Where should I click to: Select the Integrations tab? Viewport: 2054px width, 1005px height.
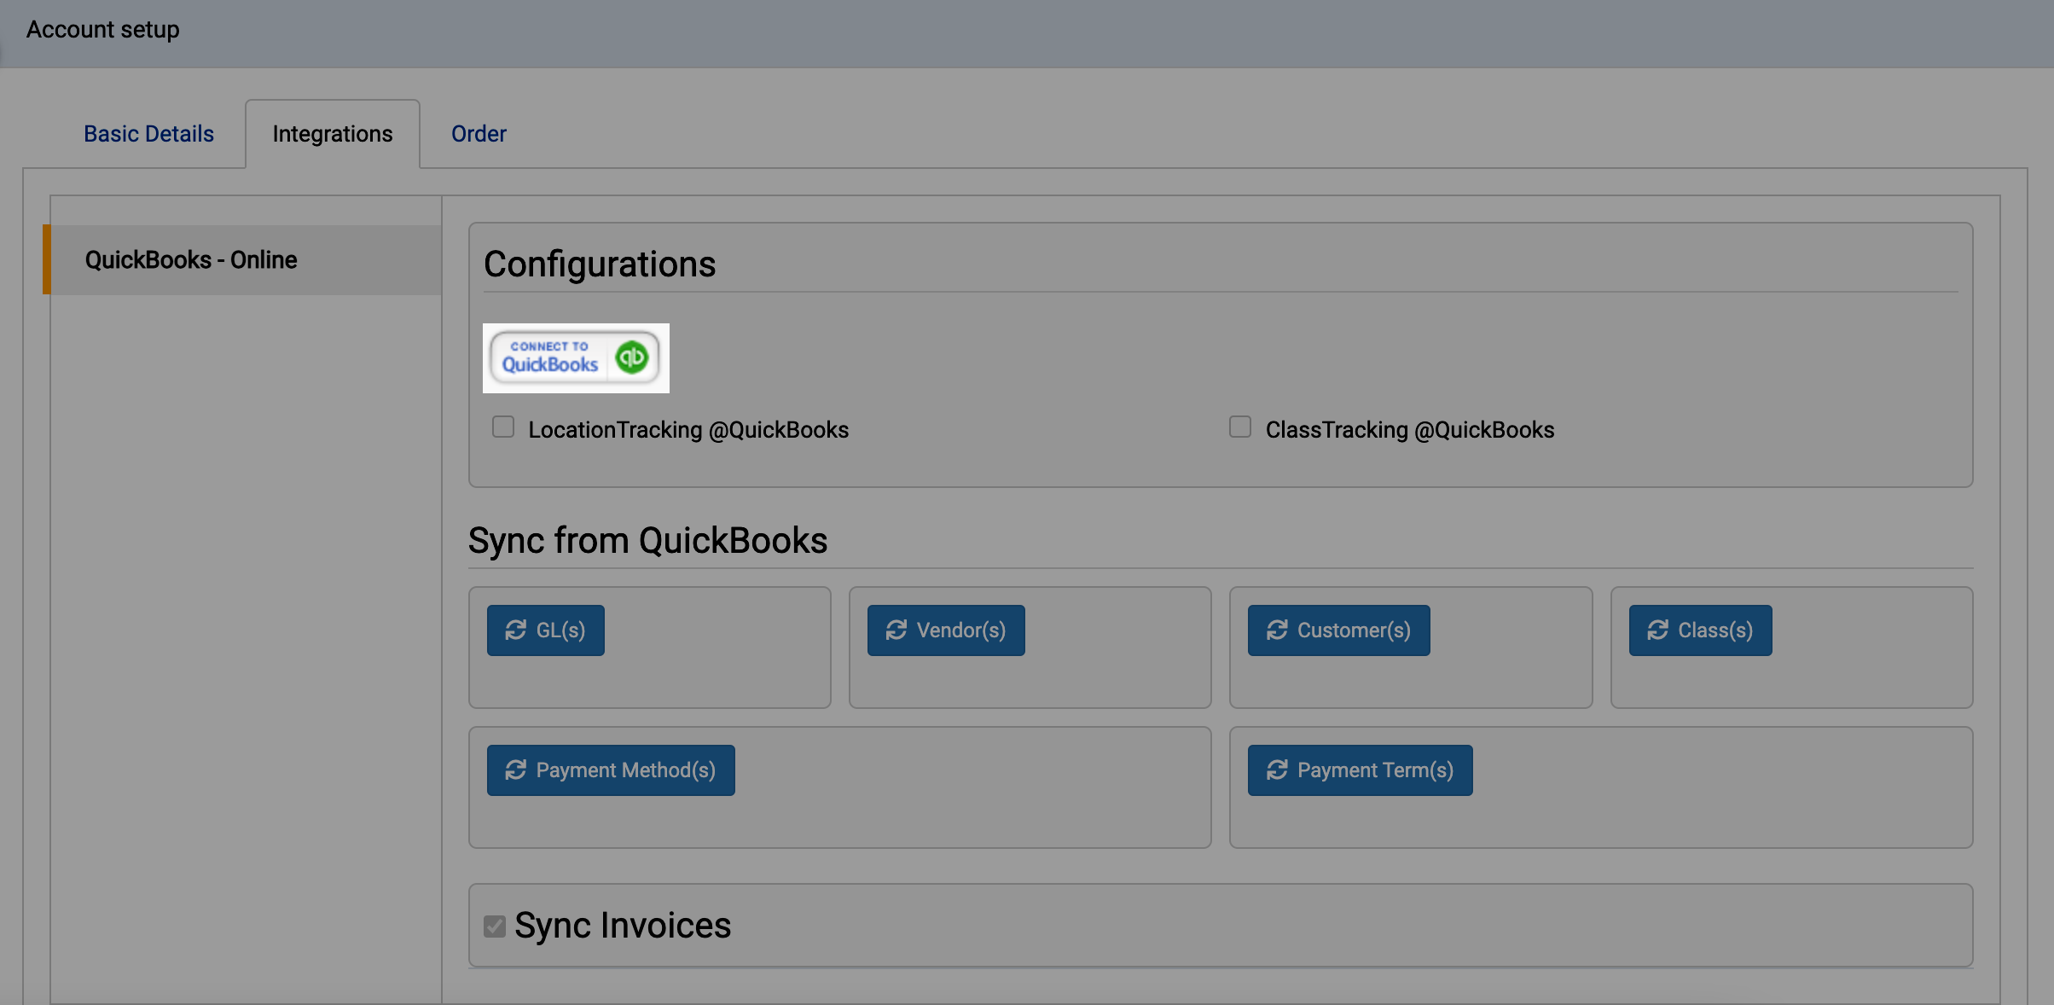(x=332, y=133)
